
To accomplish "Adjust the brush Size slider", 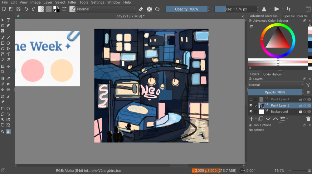I will [236, 9].
